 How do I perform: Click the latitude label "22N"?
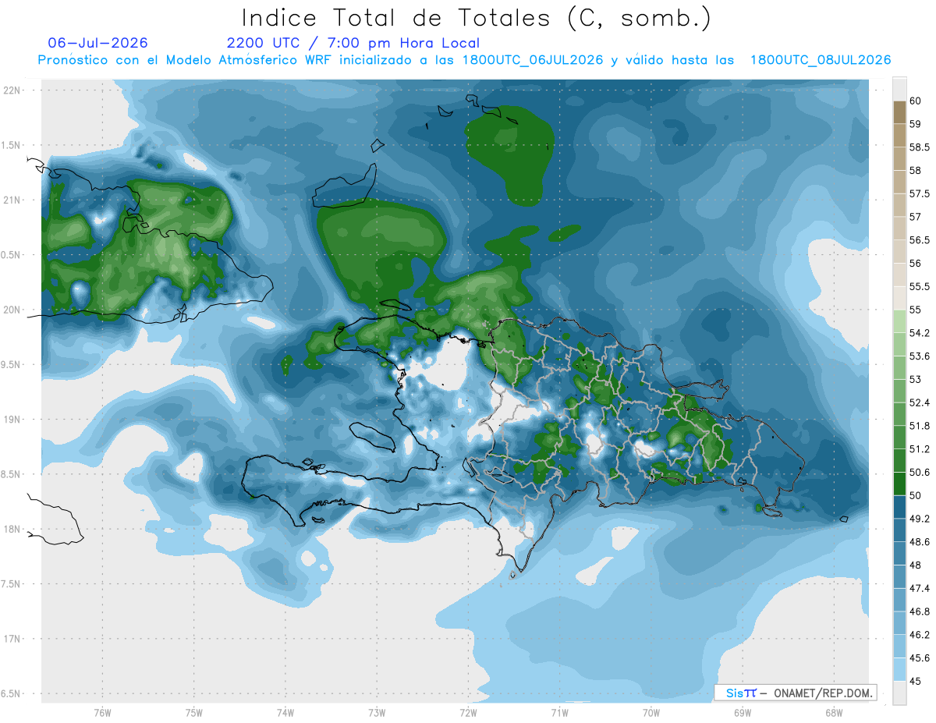12,90
